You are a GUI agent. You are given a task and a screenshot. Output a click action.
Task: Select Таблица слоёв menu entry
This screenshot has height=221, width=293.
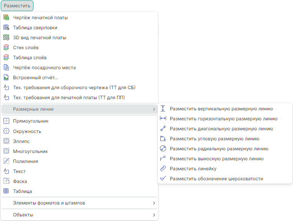(30, 58)
